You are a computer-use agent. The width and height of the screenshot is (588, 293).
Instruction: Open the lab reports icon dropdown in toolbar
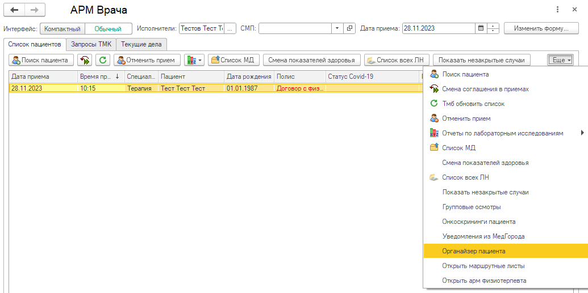coord(194,60)
